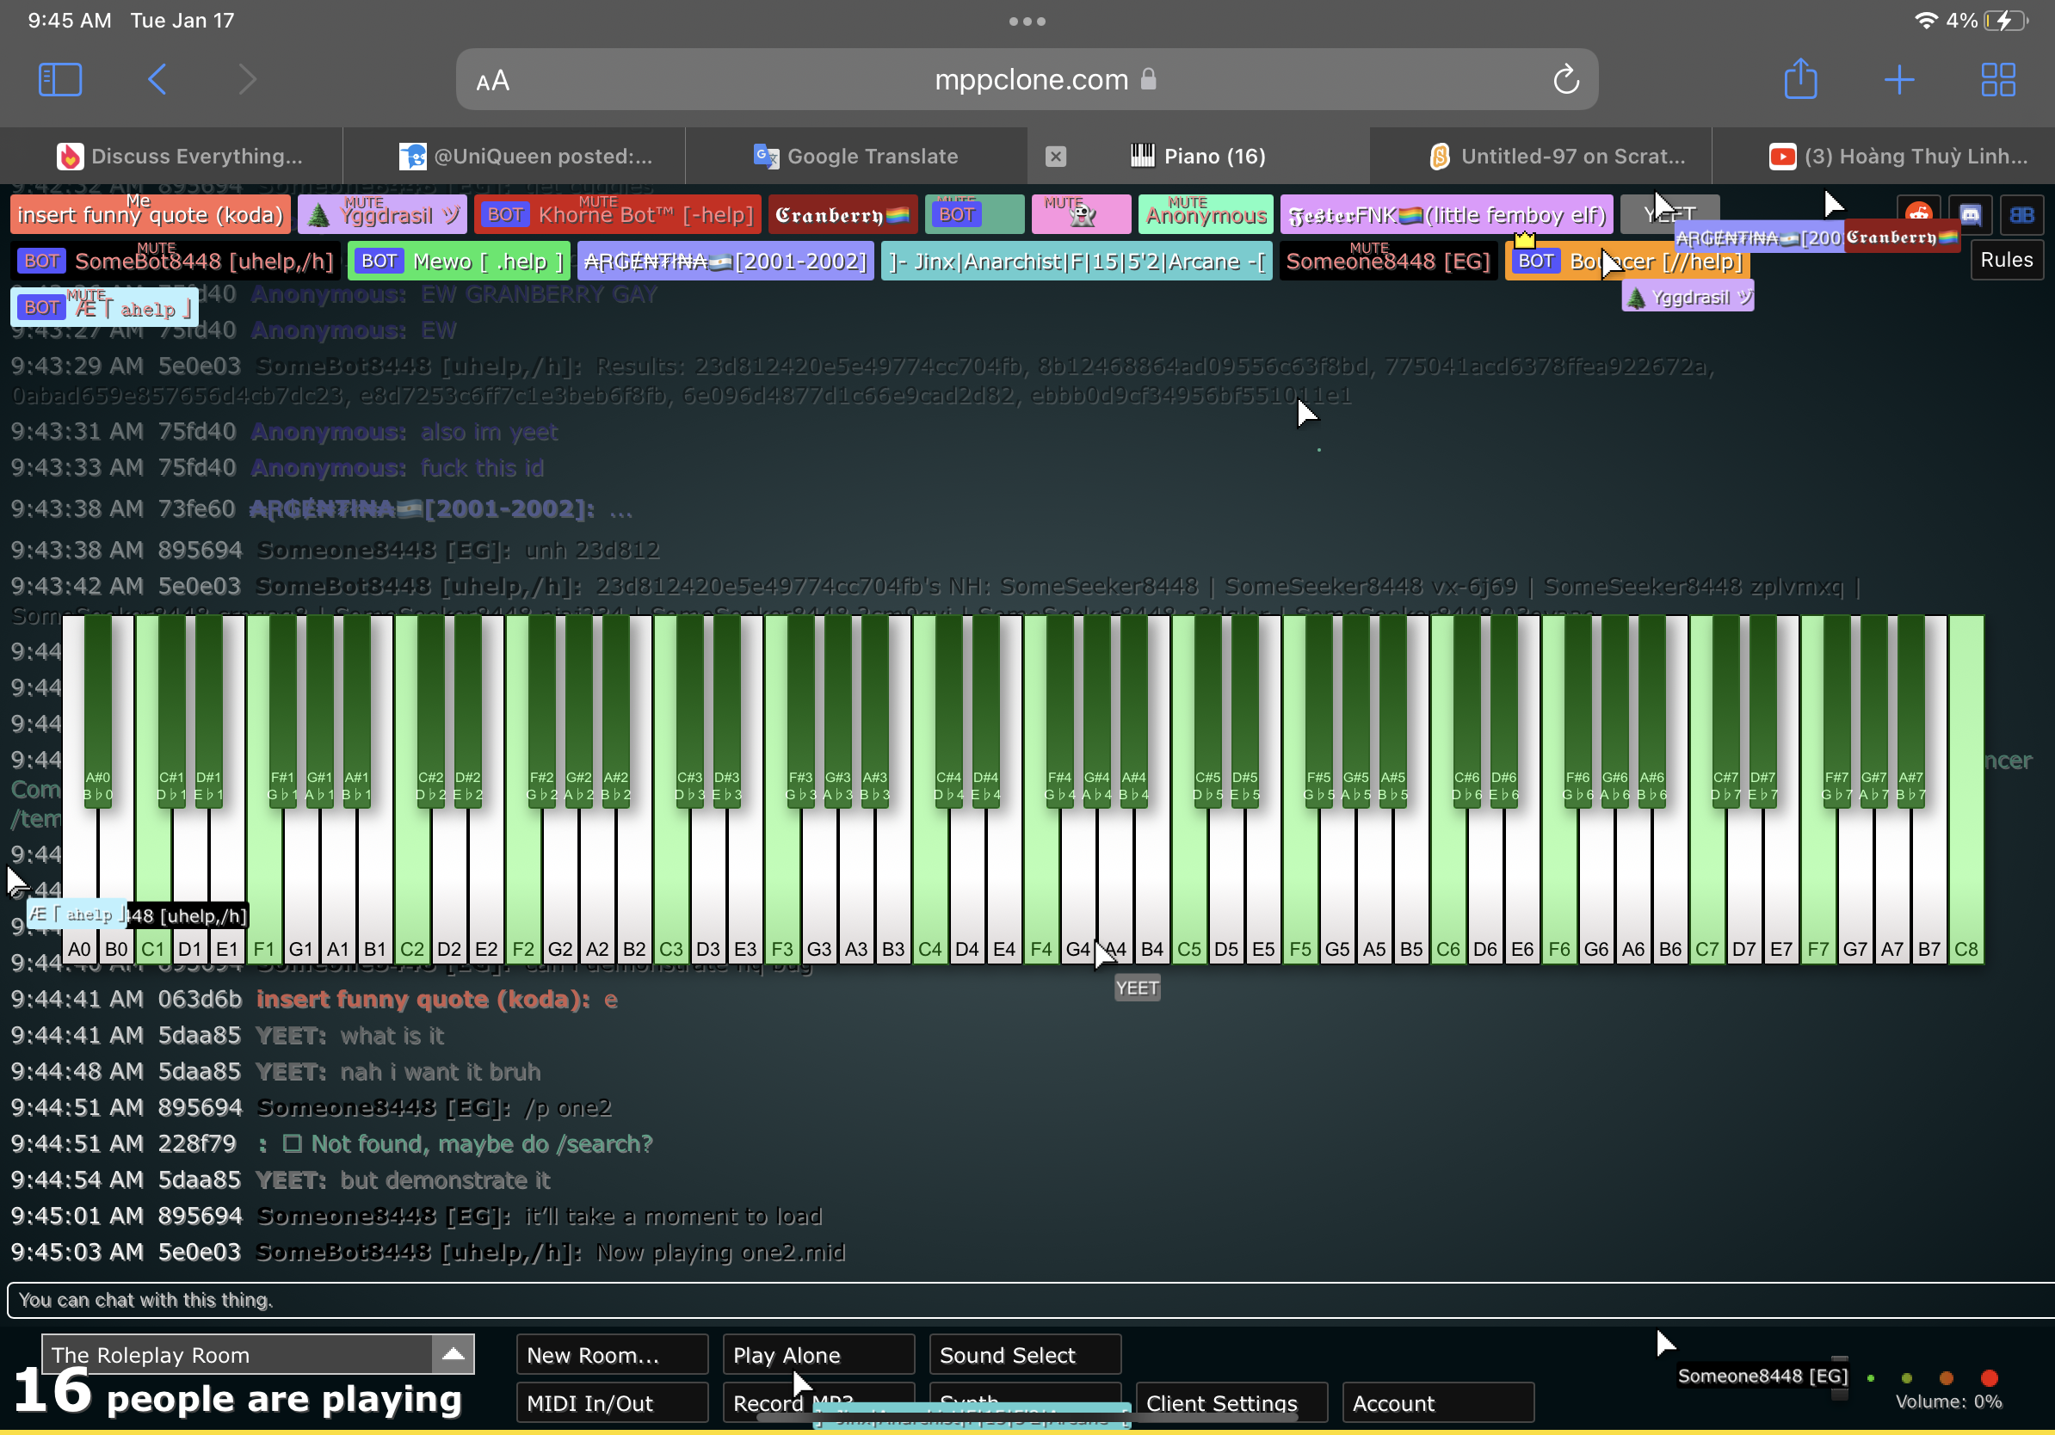Expand the Roleplay Room room list arrow
The height and width of the screenshot is (1435, 2055).
tap(453, 1353)
